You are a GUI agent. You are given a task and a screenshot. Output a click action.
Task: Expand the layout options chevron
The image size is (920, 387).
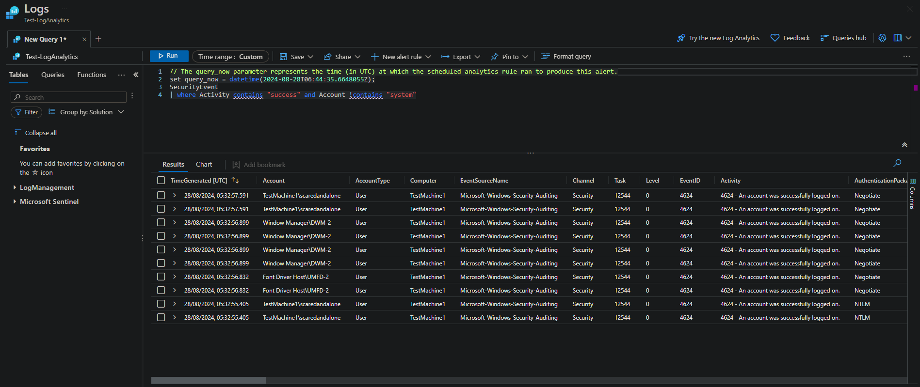(909, 38)
